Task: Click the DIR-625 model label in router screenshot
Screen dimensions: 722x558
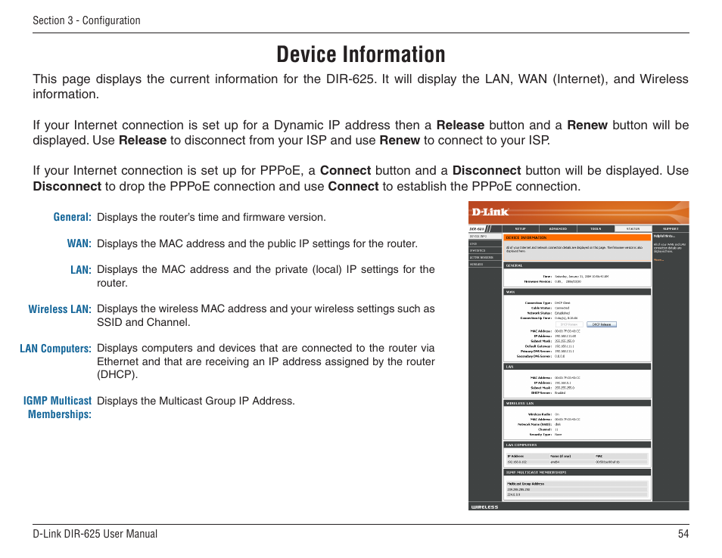Action: (477, 228)
